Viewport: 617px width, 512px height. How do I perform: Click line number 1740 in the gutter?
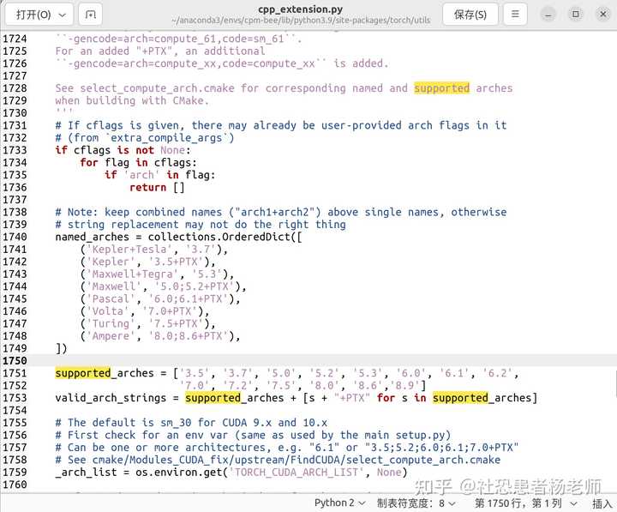tap(15, 237)
